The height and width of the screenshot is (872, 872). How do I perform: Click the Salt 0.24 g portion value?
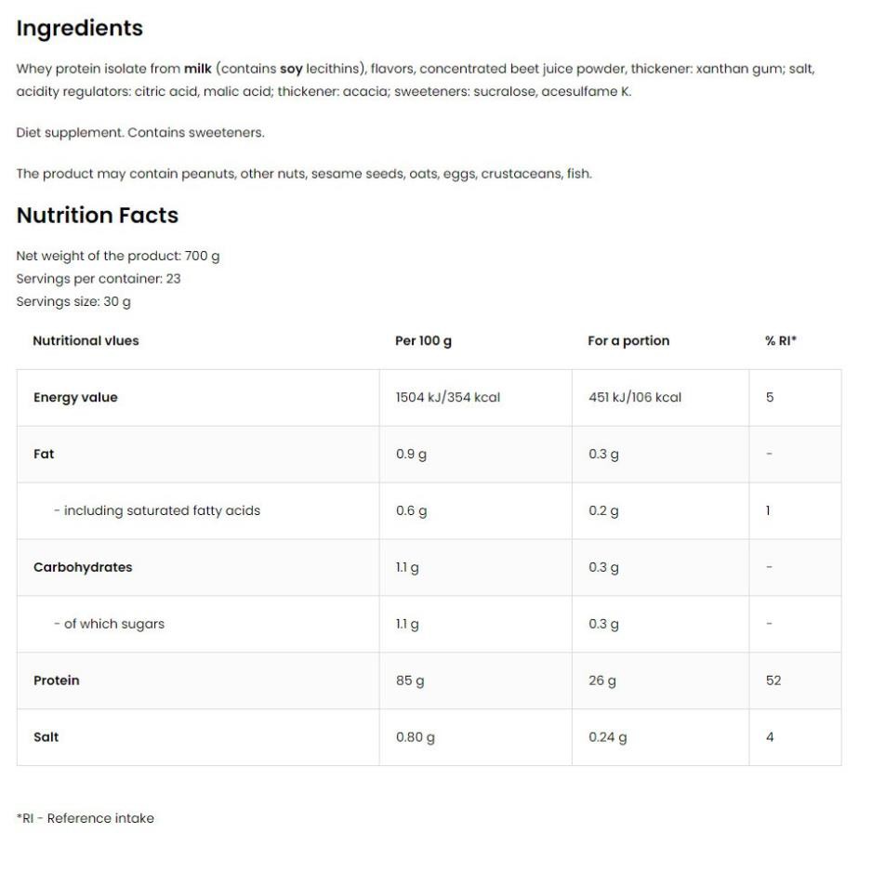click(x=608, y=737)
